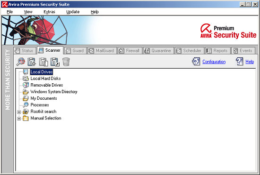Screen dimensions: 260x175
Task: Click the Local Drives monitor icon
Action: (26, 72)
